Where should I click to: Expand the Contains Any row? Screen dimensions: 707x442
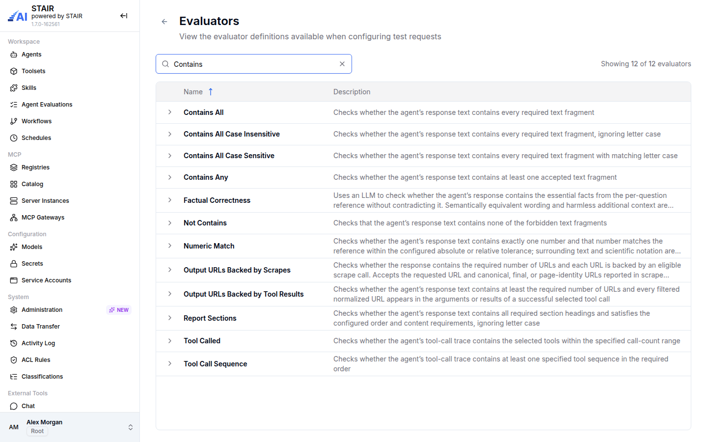170,177
